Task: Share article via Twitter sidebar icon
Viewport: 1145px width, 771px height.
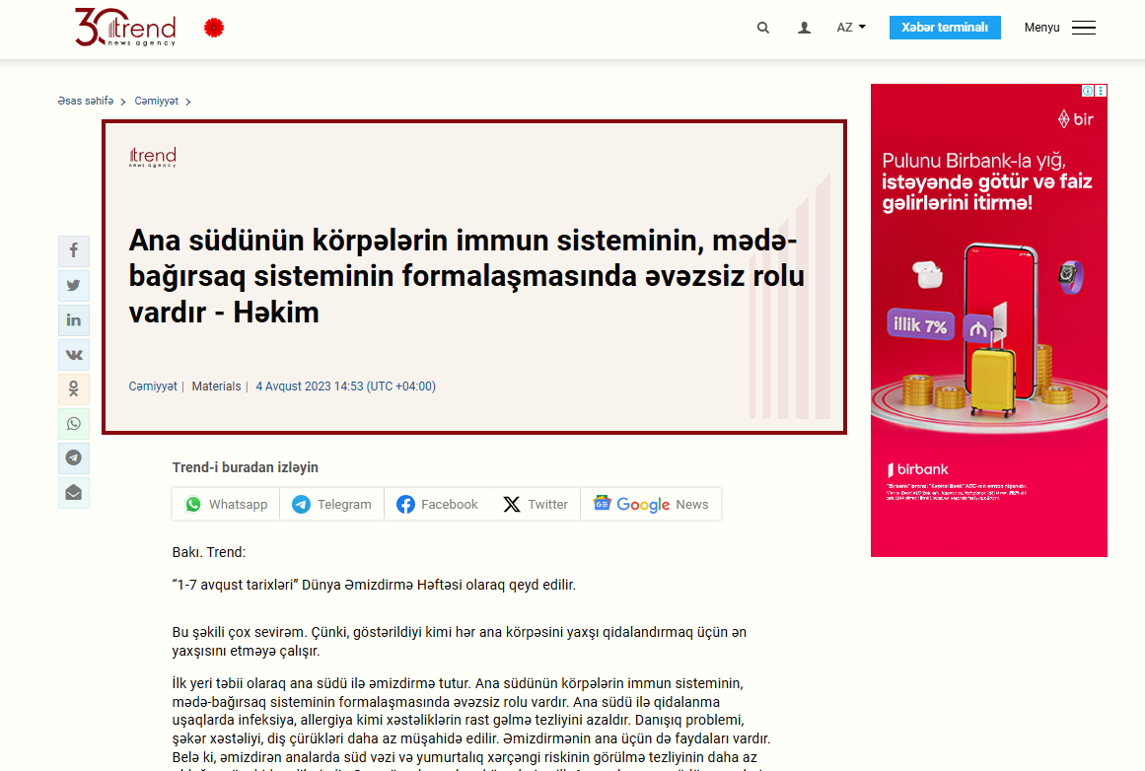Action: pos(74,286)
